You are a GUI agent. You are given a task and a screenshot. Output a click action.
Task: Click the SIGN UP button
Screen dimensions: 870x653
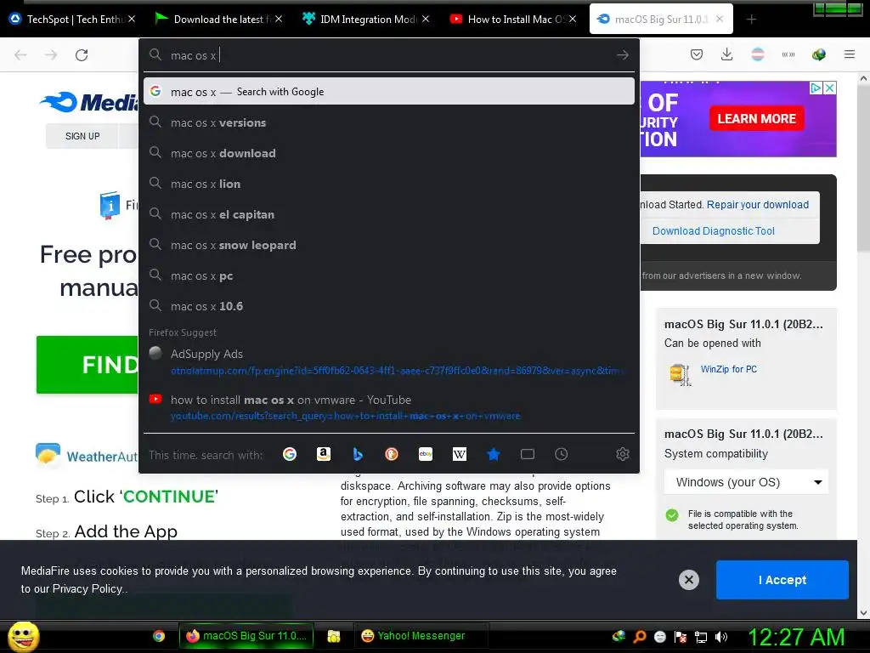coord(82,136)
